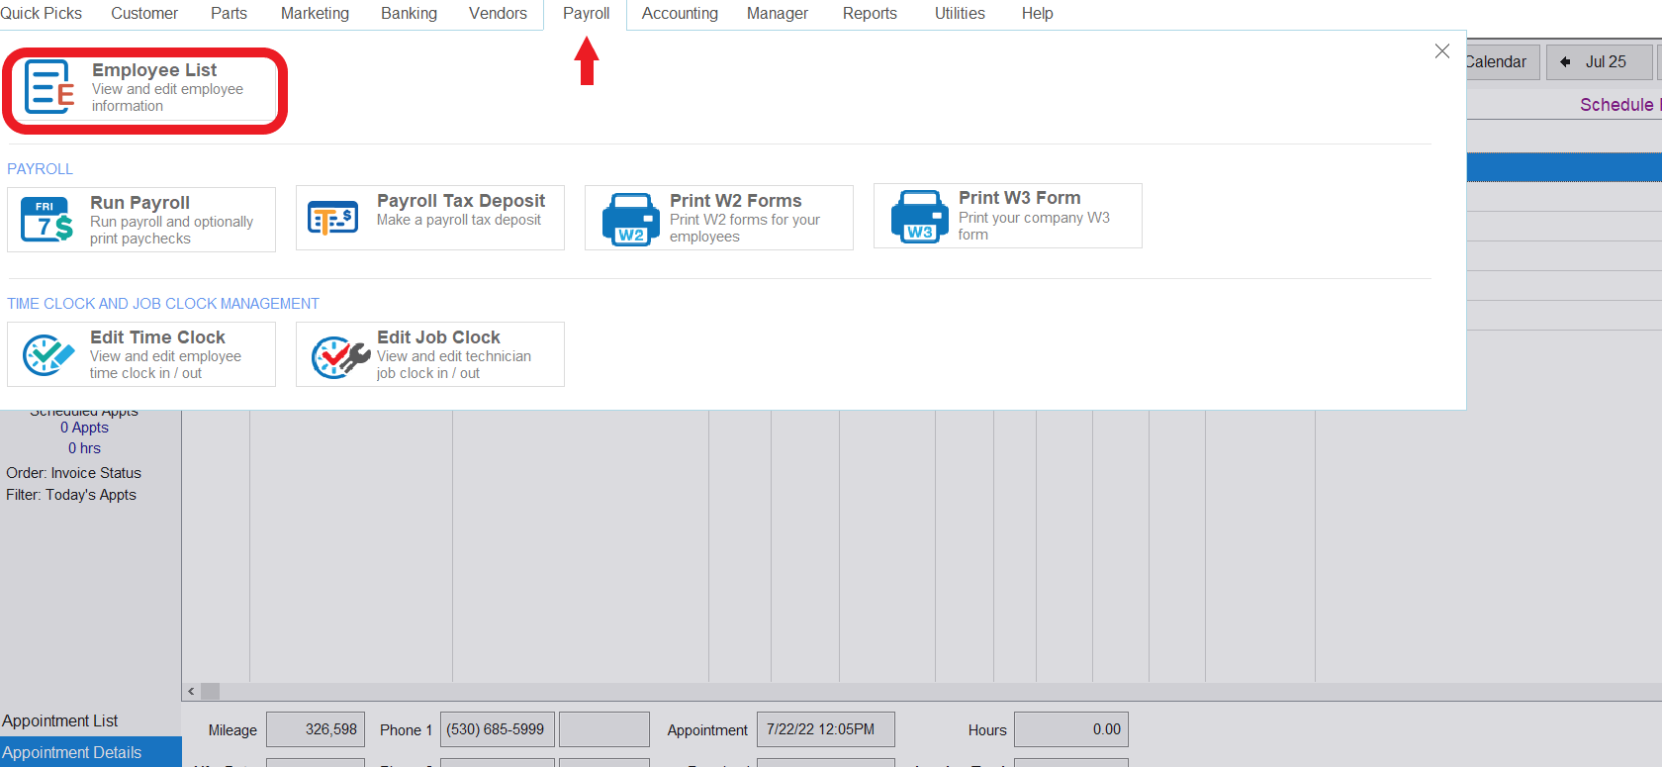Close the Payroll dropdown panel

tap(1442, 51)
